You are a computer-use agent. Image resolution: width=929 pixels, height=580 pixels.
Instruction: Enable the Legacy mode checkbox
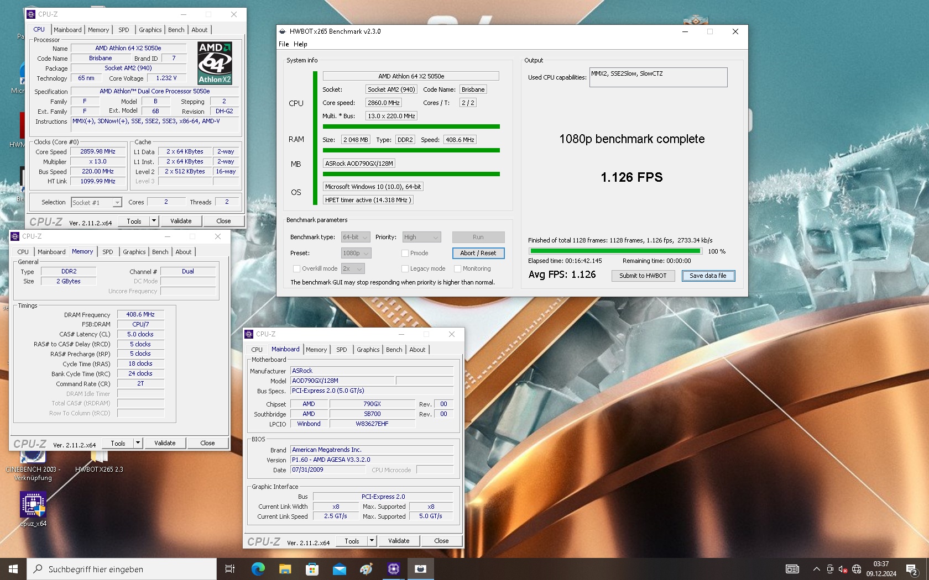(405, 268)
